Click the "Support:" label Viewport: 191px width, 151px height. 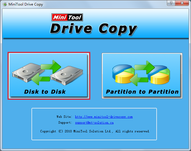[x=65, y=122]
